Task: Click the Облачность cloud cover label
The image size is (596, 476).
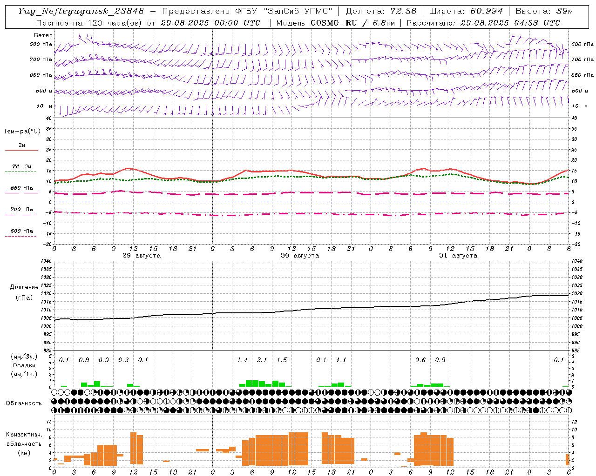Action: (x=24, y=403)
